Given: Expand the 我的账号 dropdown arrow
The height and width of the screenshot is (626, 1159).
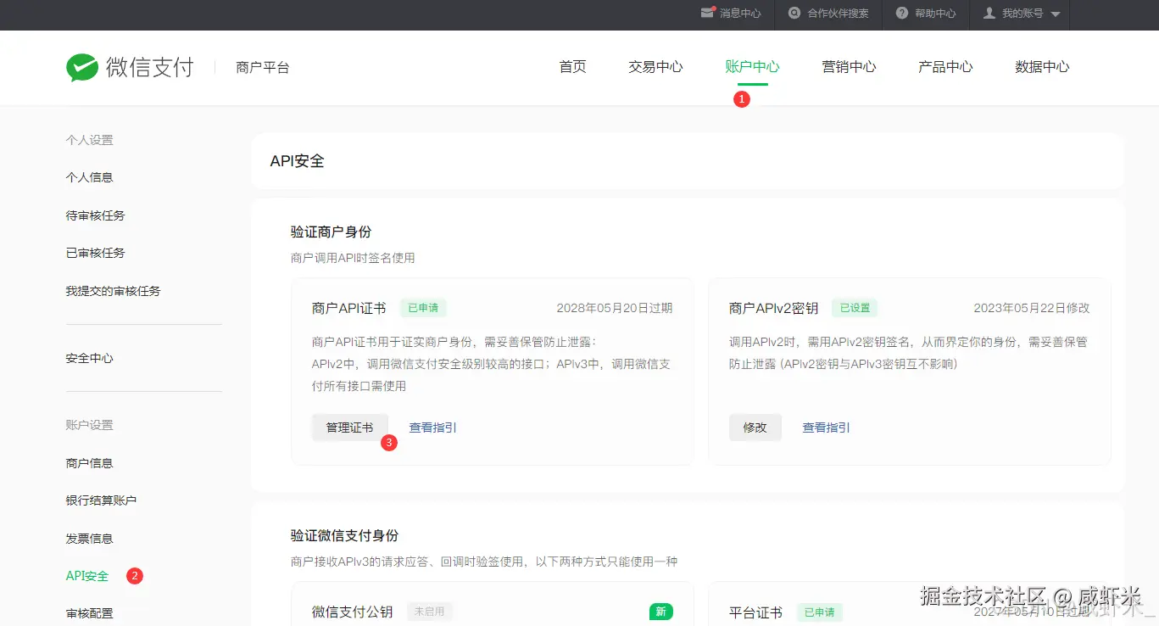Looking at the screenshot, I should 1056,14.
